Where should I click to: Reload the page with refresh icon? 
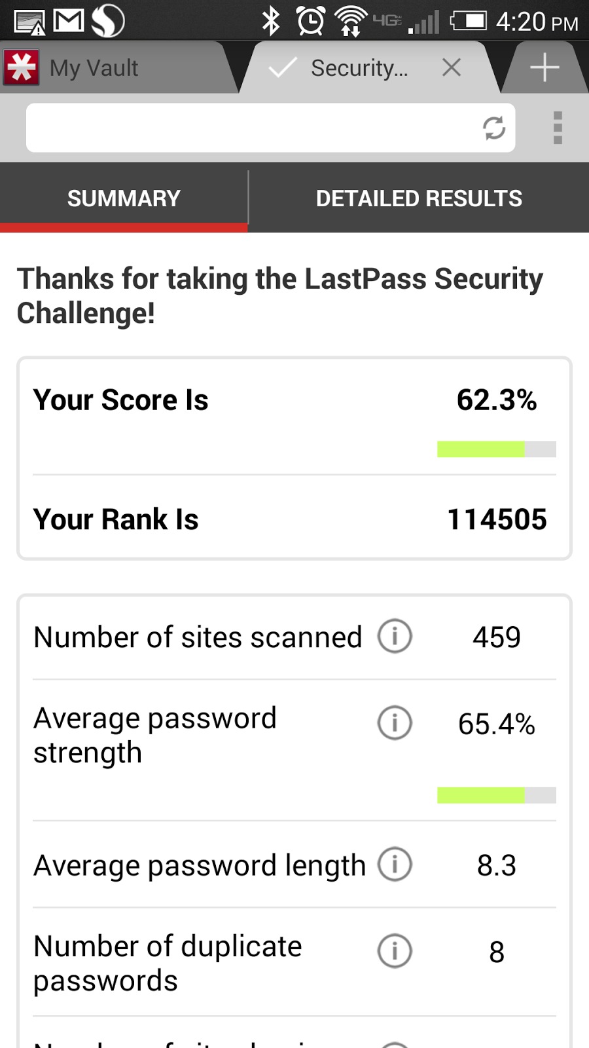[494, 128]
